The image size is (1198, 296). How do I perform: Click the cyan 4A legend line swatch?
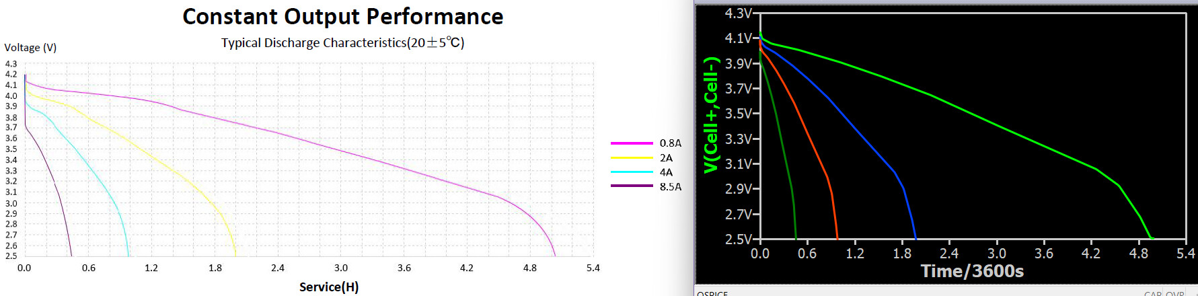(631, 172)
